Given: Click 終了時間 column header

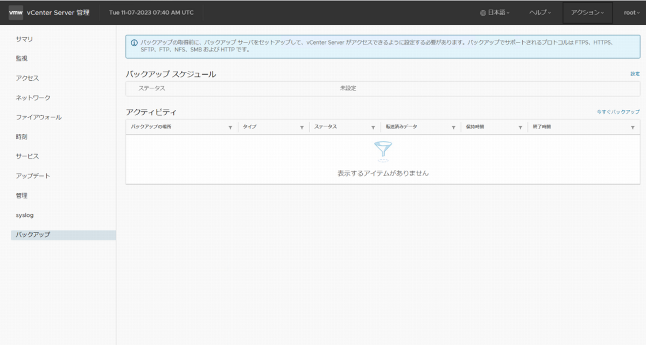Looking at the screenshot, I should pyautogui.click(x=542, y=127).
